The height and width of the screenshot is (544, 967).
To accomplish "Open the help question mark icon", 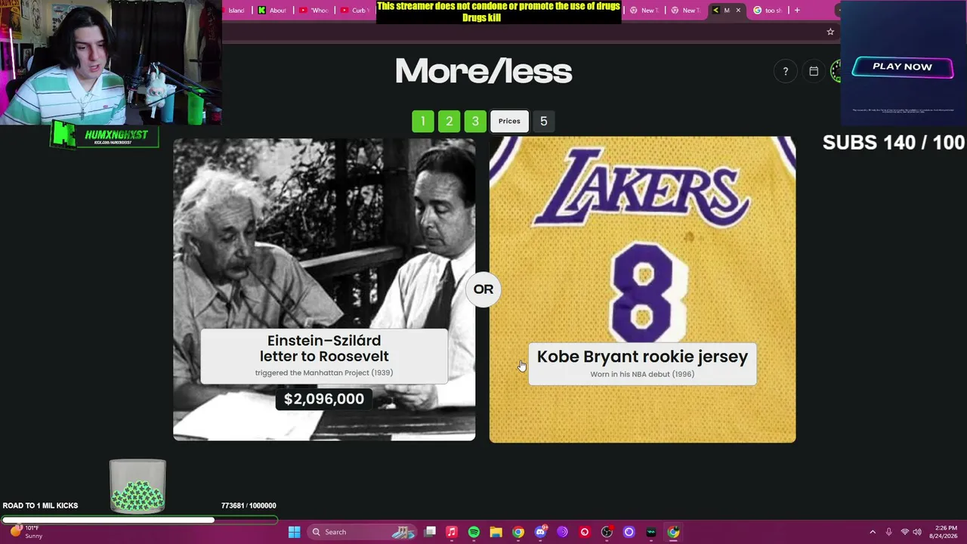I will [x=785, y=72].
